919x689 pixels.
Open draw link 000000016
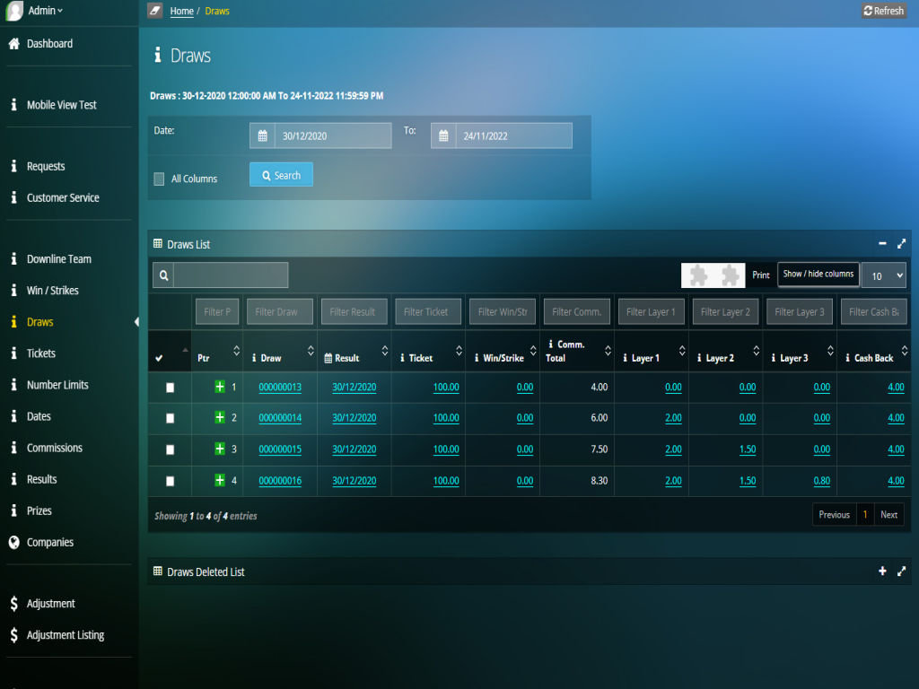280,482
